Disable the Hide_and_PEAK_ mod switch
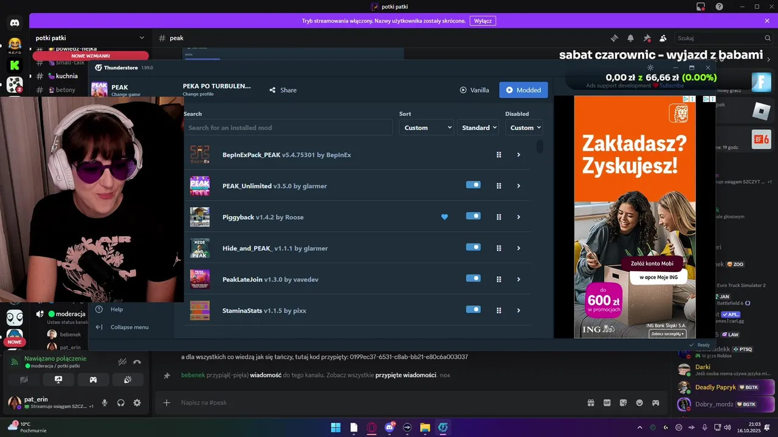 click(x=473, y=247)
